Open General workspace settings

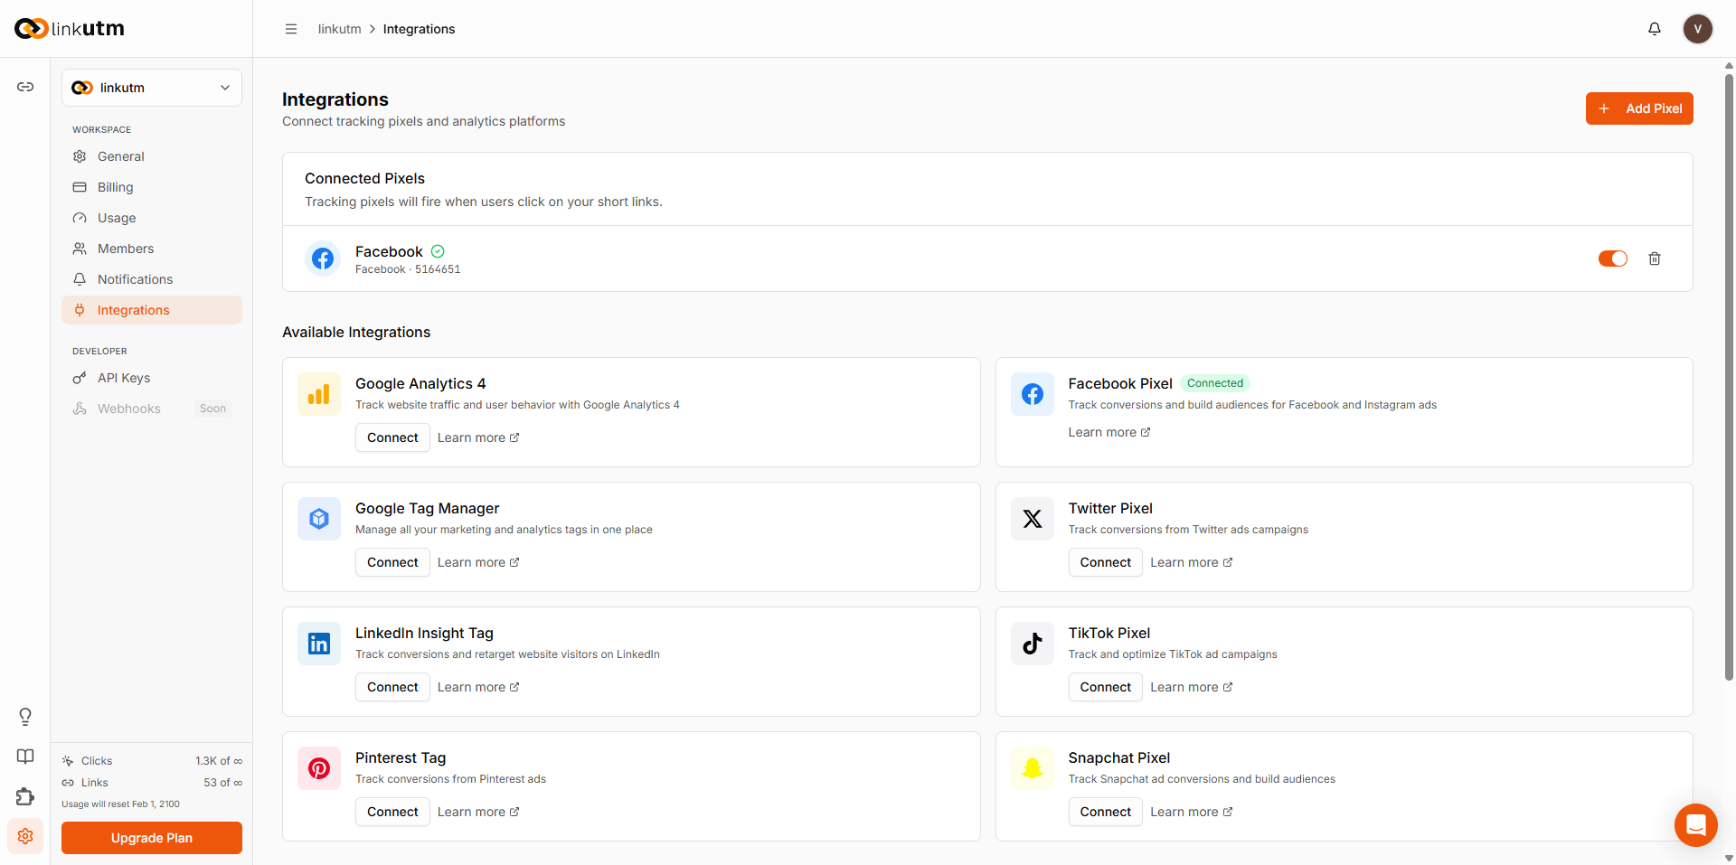(x=152, y=156)
